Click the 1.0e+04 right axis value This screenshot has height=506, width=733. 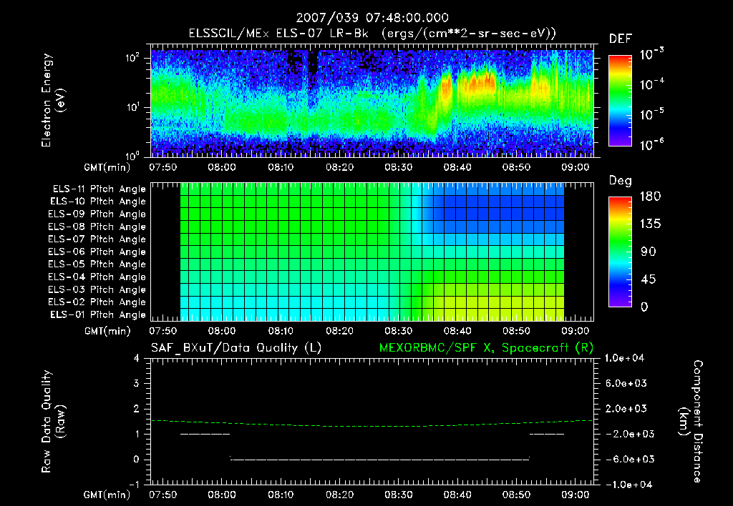624,358
